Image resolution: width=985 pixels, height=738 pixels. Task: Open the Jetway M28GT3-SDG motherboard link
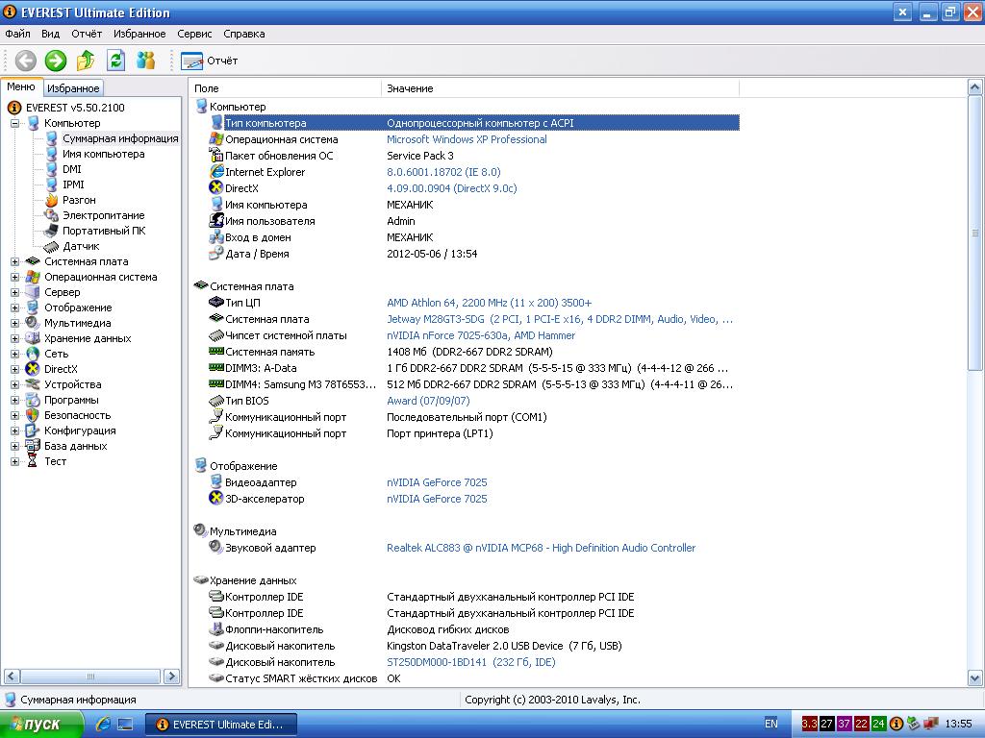click(x=560, y=319)
